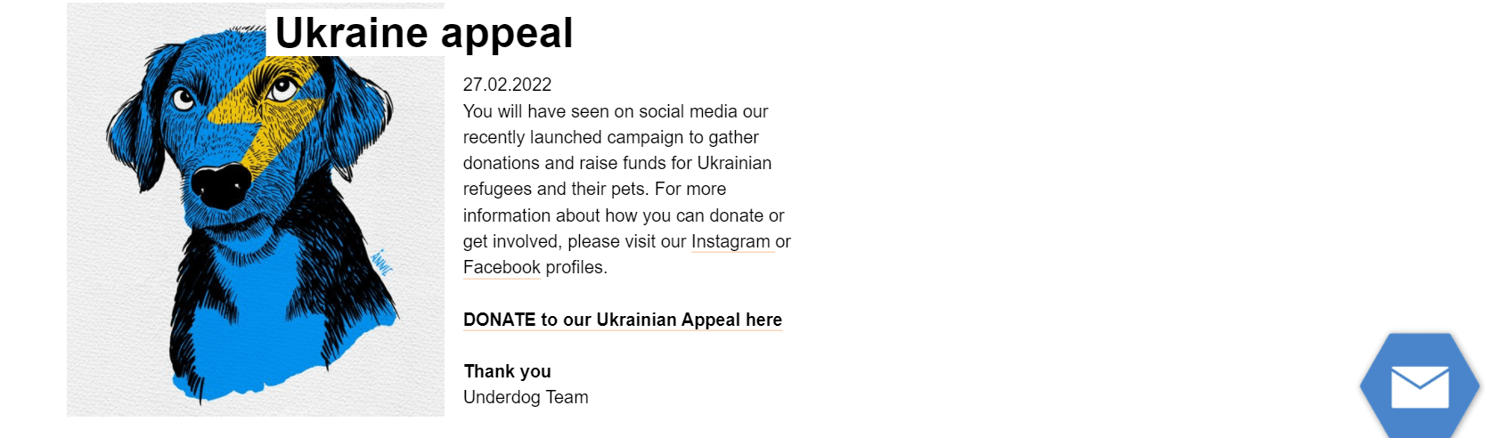Open the Instagram profile link
The height and width of the screenshot is (438, 1485).
(x=730, y=241)
